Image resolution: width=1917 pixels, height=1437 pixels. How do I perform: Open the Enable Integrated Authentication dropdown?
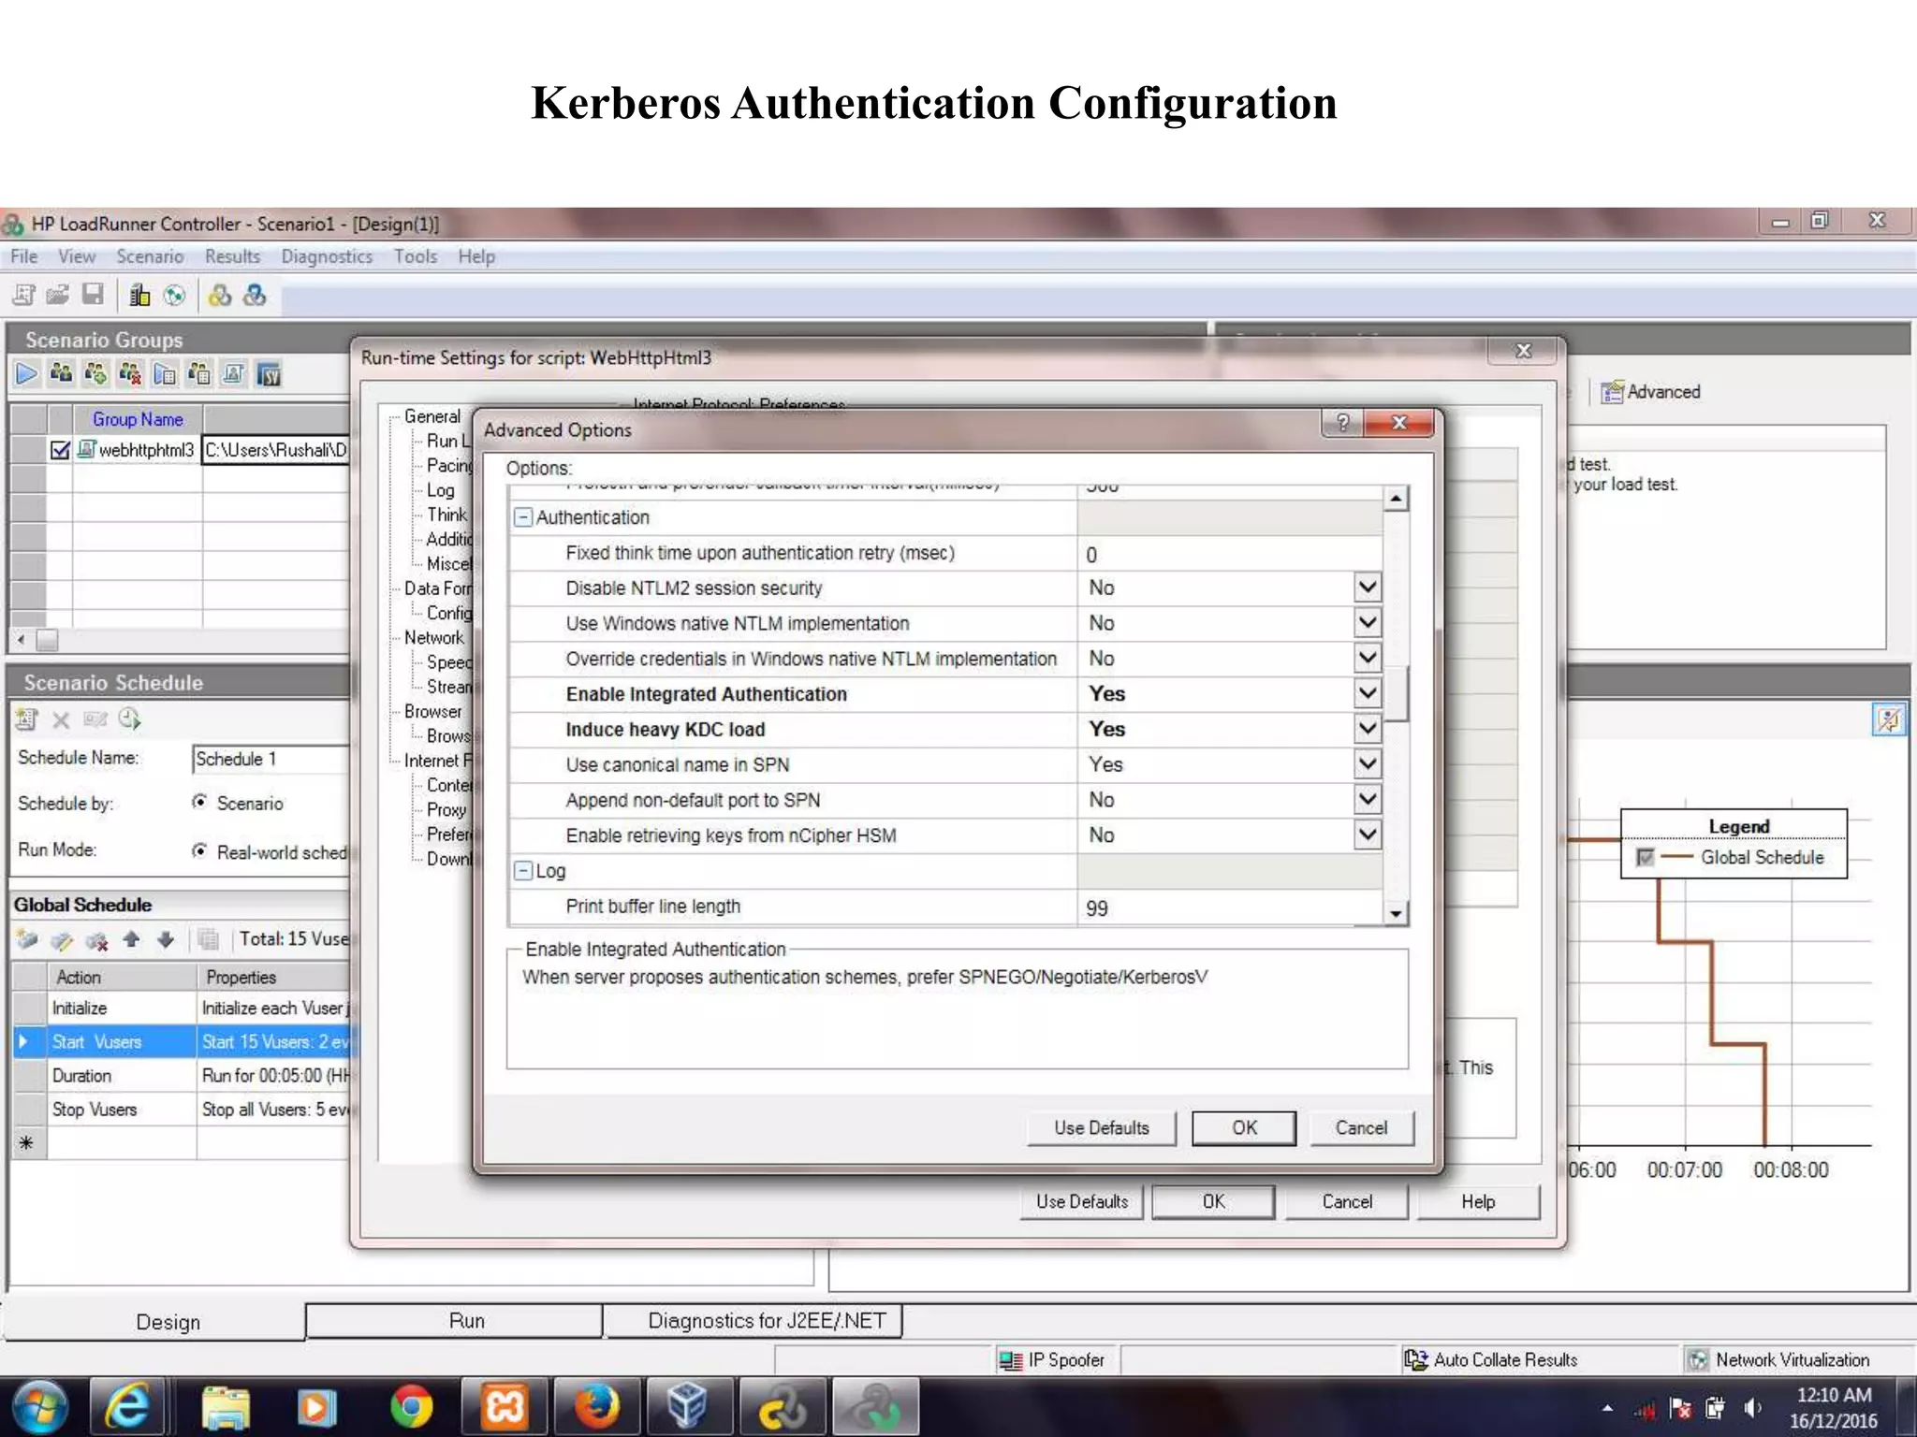pos(1368,693)
